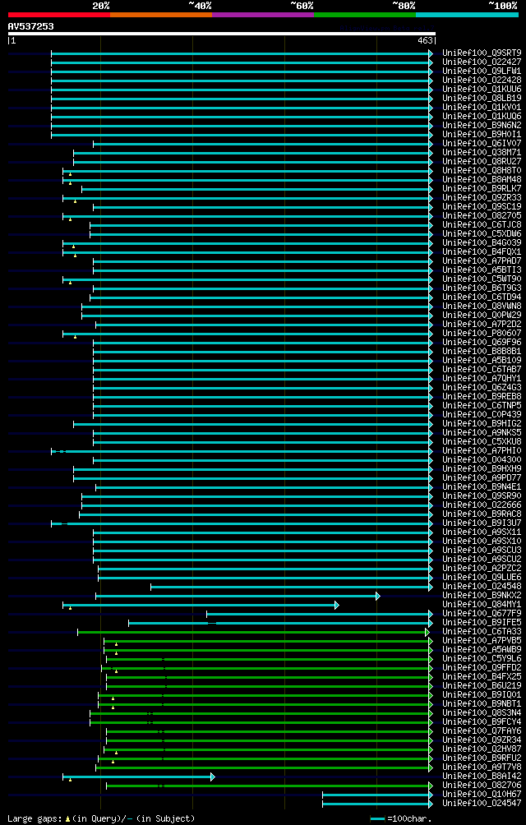Screen dimensions: 526x825
Task: Open hit UniRef100_Q9SRT9
Action: coord(482,53)
